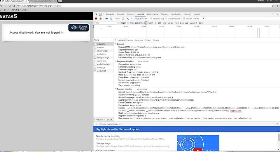Open the Console tab in DevTools
280x152 pixels.
tap(120, 14)
